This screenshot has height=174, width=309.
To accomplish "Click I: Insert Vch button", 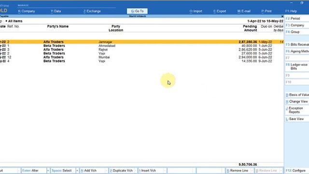I will coord(150,171).
